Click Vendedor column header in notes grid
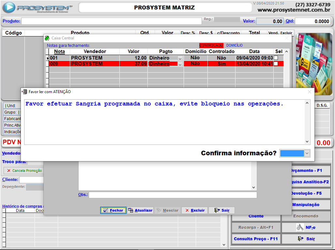The height and width of the screenshot is (250, 335). (x=95, y=51)
